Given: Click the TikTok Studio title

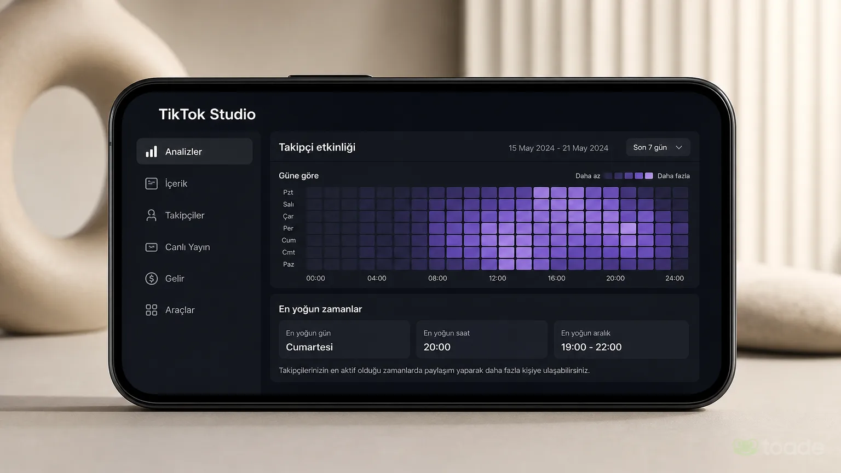Looking at the screenshot, I should coord(207,114).
